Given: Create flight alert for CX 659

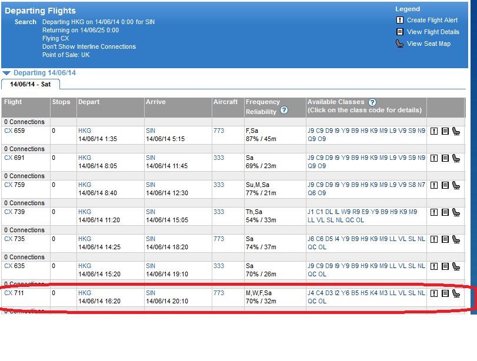Looking at the screenshot, I should (434, 131).
